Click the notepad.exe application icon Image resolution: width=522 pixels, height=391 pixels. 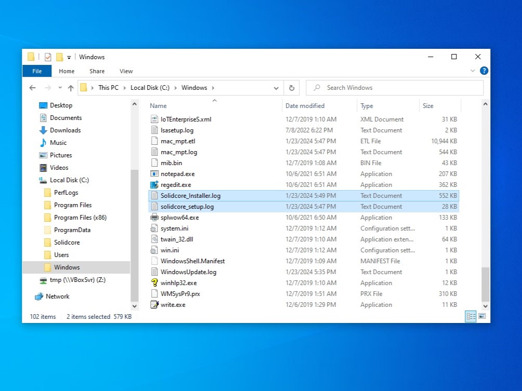pyautogui.click(x=154, y=174)
